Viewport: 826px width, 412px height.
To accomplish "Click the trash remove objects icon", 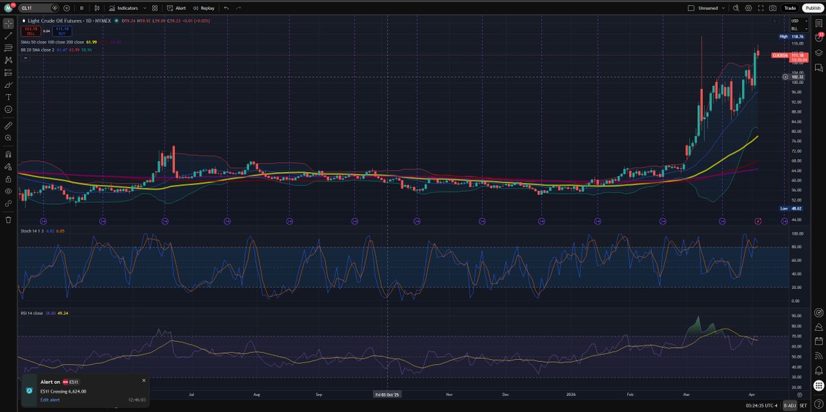I will (x=8, y=219).
